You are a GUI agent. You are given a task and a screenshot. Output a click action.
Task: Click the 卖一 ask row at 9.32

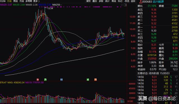[x=157, y=23]
